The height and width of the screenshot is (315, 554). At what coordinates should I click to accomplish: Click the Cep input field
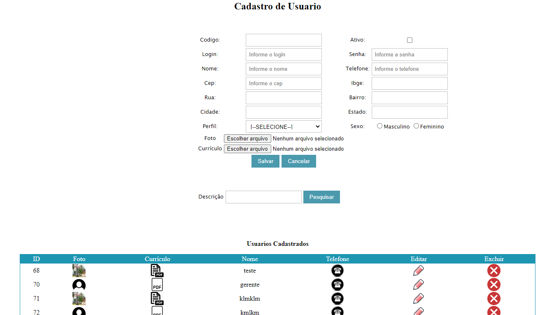pyautogui.click(x=284, y=83)
